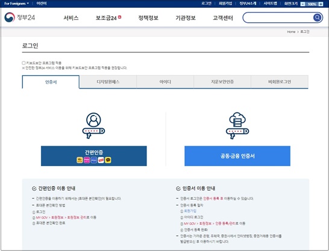The height and width of the screenshot is (251, 329).
Task: Click the 휴대폰 본인확인 완료 step text
Action: tap(51, 223)
